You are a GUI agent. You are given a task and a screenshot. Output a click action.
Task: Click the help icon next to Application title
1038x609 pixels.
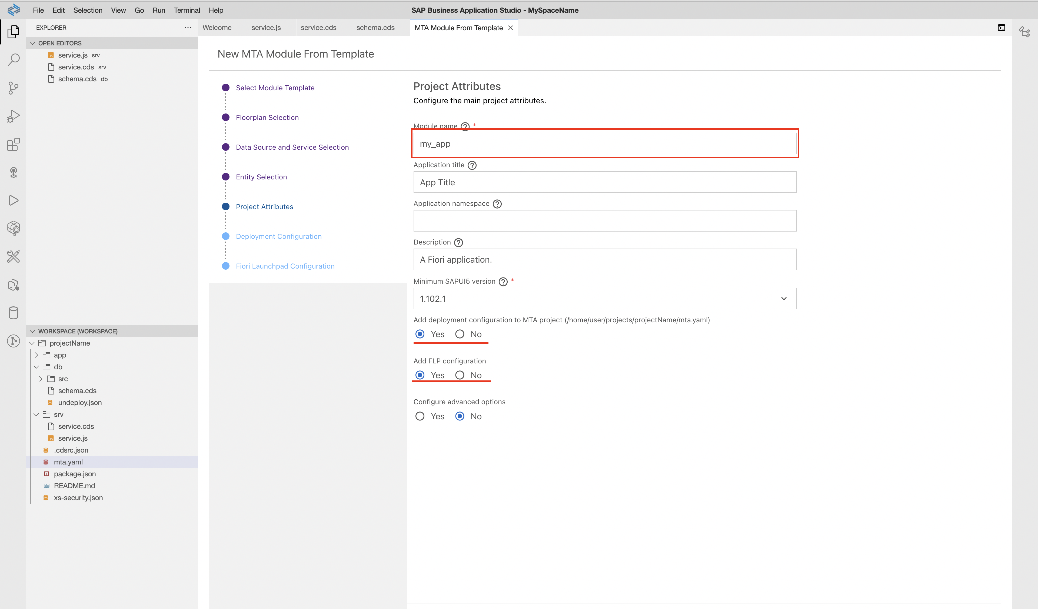pyautogui.click(x=472, y=165)
